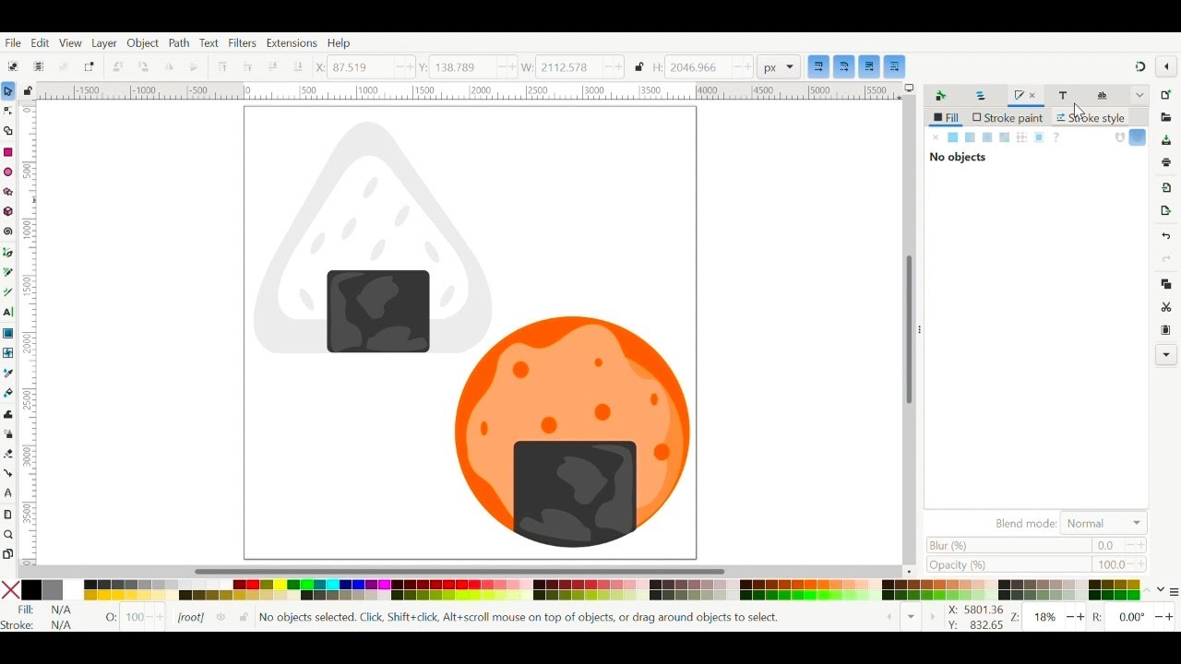Toggle scale stroke width with object
1181x664 pixels.
(818, 66)
